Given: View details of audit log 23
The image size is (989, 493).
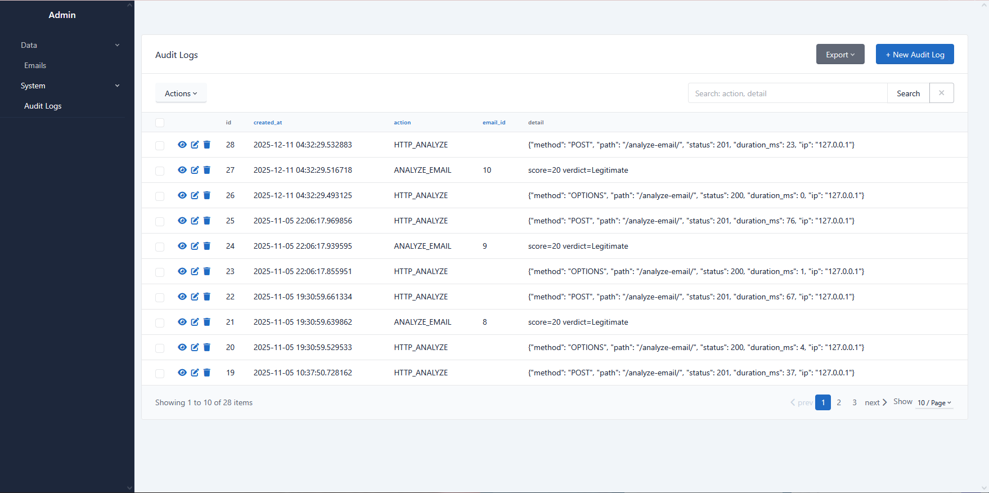Looking at the screenshot, I should (x=182, y=271).
